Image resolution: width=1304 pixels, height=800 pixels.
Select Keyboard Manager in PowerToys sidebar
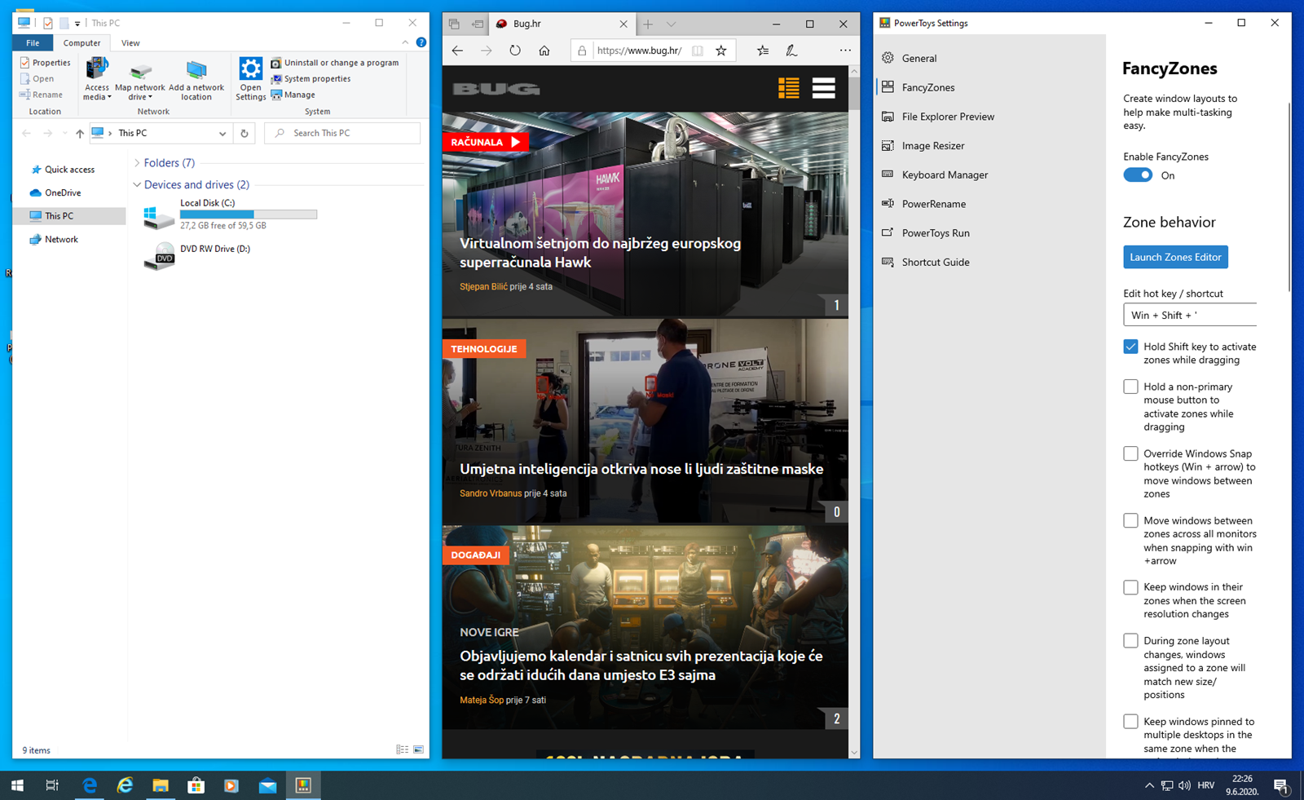point(945,175)
